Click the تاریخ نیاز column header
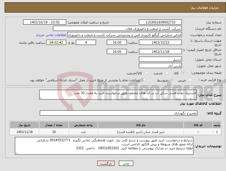The height and width of the screenshot is (171, 226). pyautogui.click(x=25, y=125)
